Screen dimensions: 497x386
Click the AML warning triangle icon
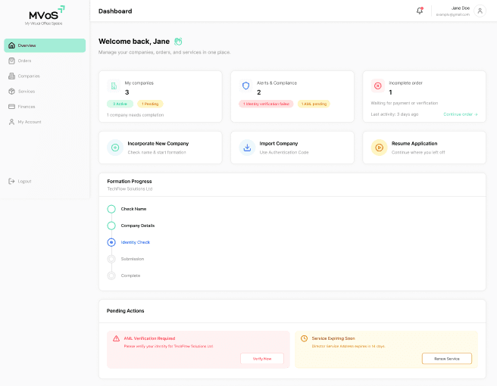(x=117, y=338)
